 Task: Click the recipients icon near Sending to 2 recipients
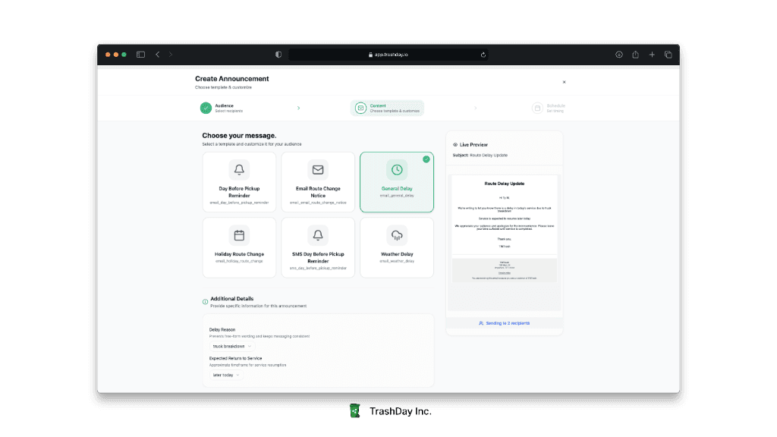pyautogui.click(x=481, y=323)
